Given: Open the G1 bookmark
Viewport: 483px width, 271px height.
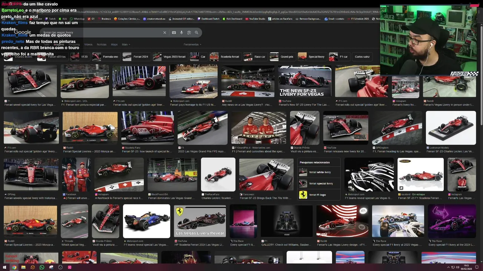Looking at the screenshot, I should 91,18.
